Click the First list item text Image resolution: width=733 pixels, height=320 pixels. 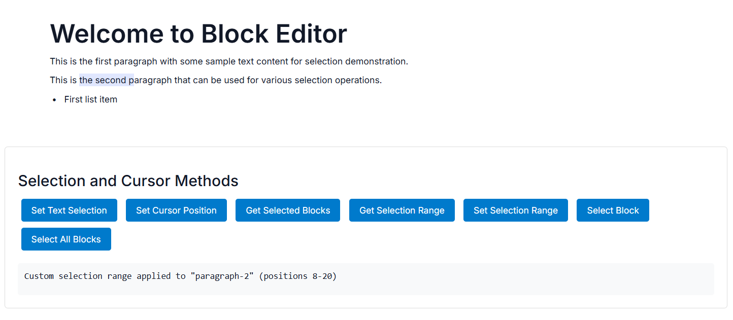90,99
